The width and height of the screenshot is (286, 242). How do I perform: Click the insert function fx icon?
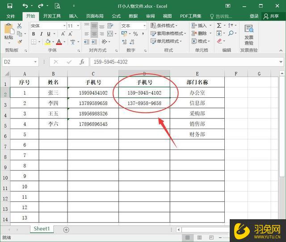[x=82, y=62]
